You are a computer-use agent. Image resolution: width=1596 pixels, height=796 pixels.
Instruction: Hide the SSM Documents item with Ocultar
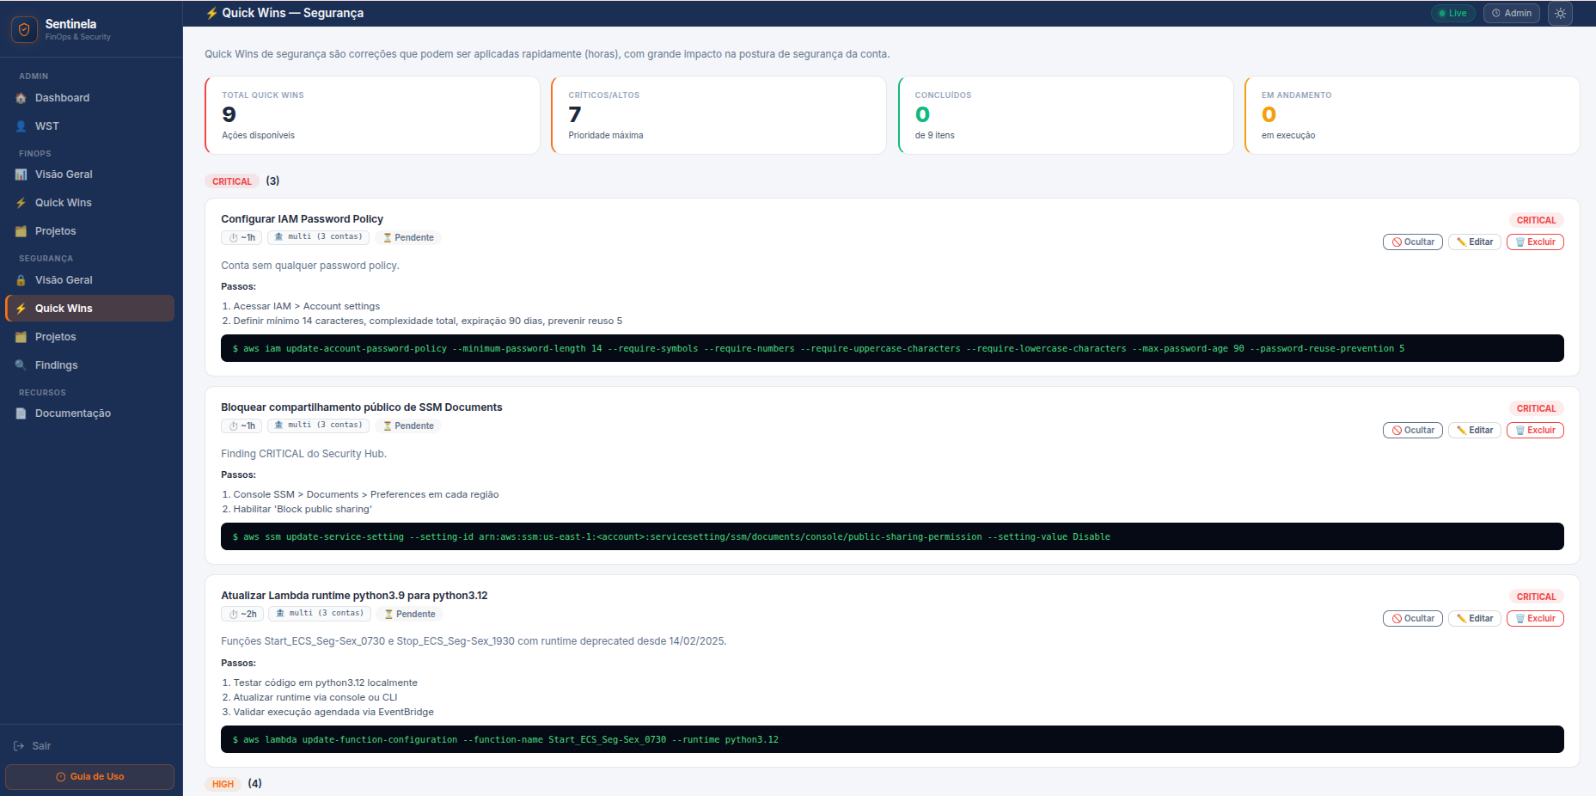pos(1413,431)
